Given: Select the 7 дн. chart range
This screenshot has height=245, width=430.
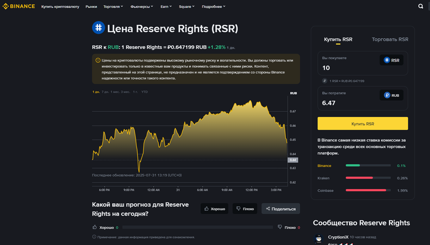Looking at the screenshot, I should pyautogui.click(x=106, y=92).
